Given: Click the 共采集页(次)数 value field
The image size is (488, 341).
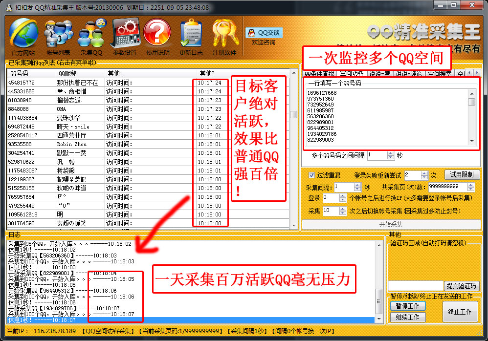Looking at the screenshot, I should 448,187.
